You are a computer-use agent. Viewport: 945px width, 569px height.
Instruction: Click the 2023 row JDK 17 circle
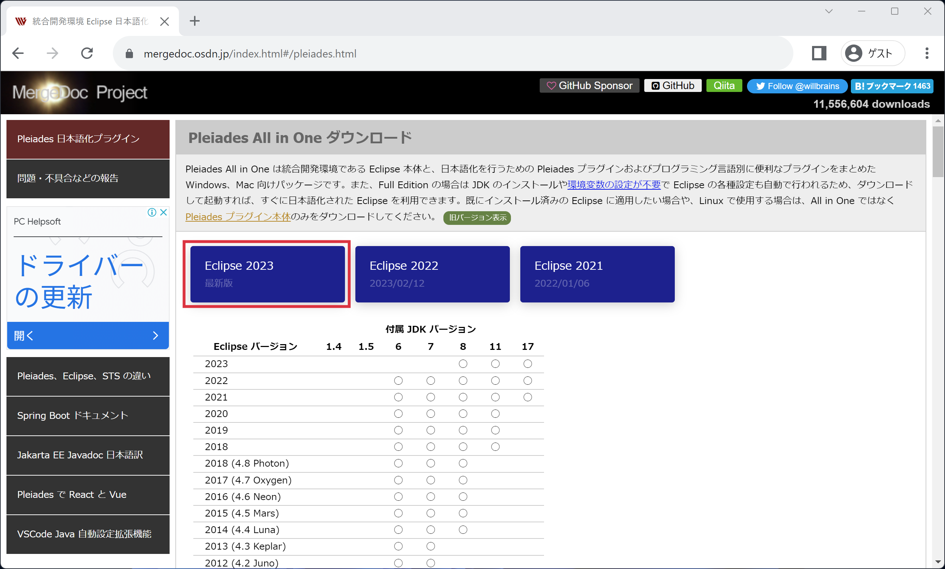click(x=528, y=364)
